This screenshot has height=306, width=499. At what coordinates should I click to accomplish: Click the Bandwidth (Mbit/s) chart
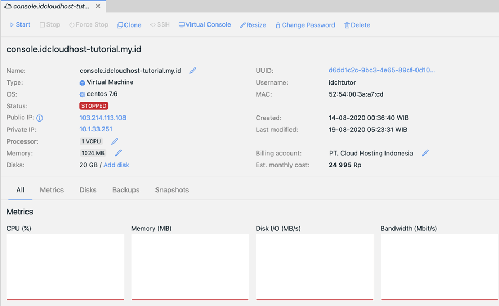click(x=439, y=267)
